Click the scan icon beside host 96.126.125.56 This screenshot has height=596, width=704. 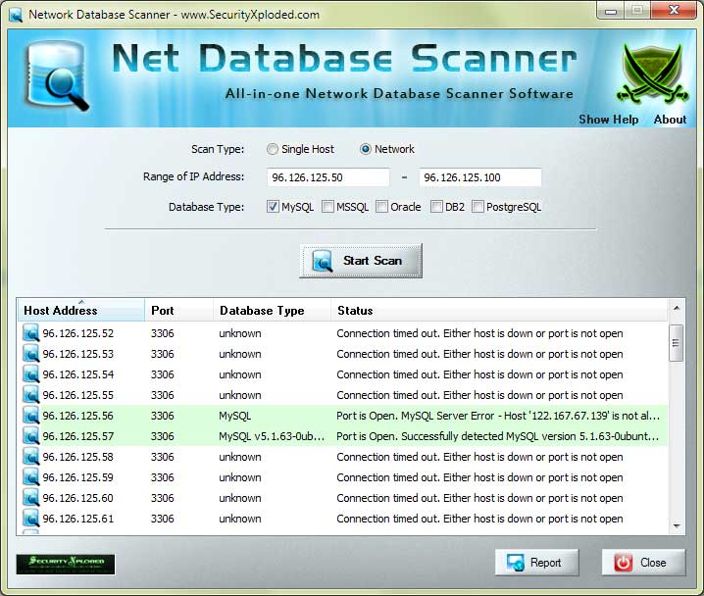pos(30,416)
